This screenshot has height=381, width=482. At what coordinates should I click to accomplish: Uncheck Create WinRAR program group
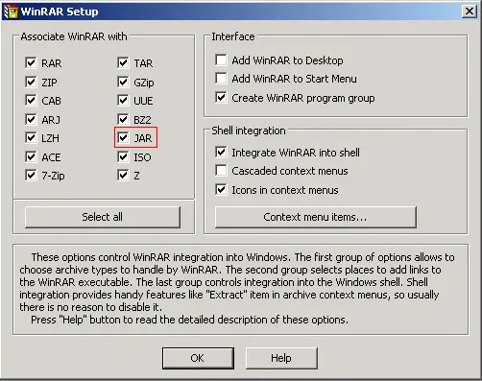[x=221, y=97]
